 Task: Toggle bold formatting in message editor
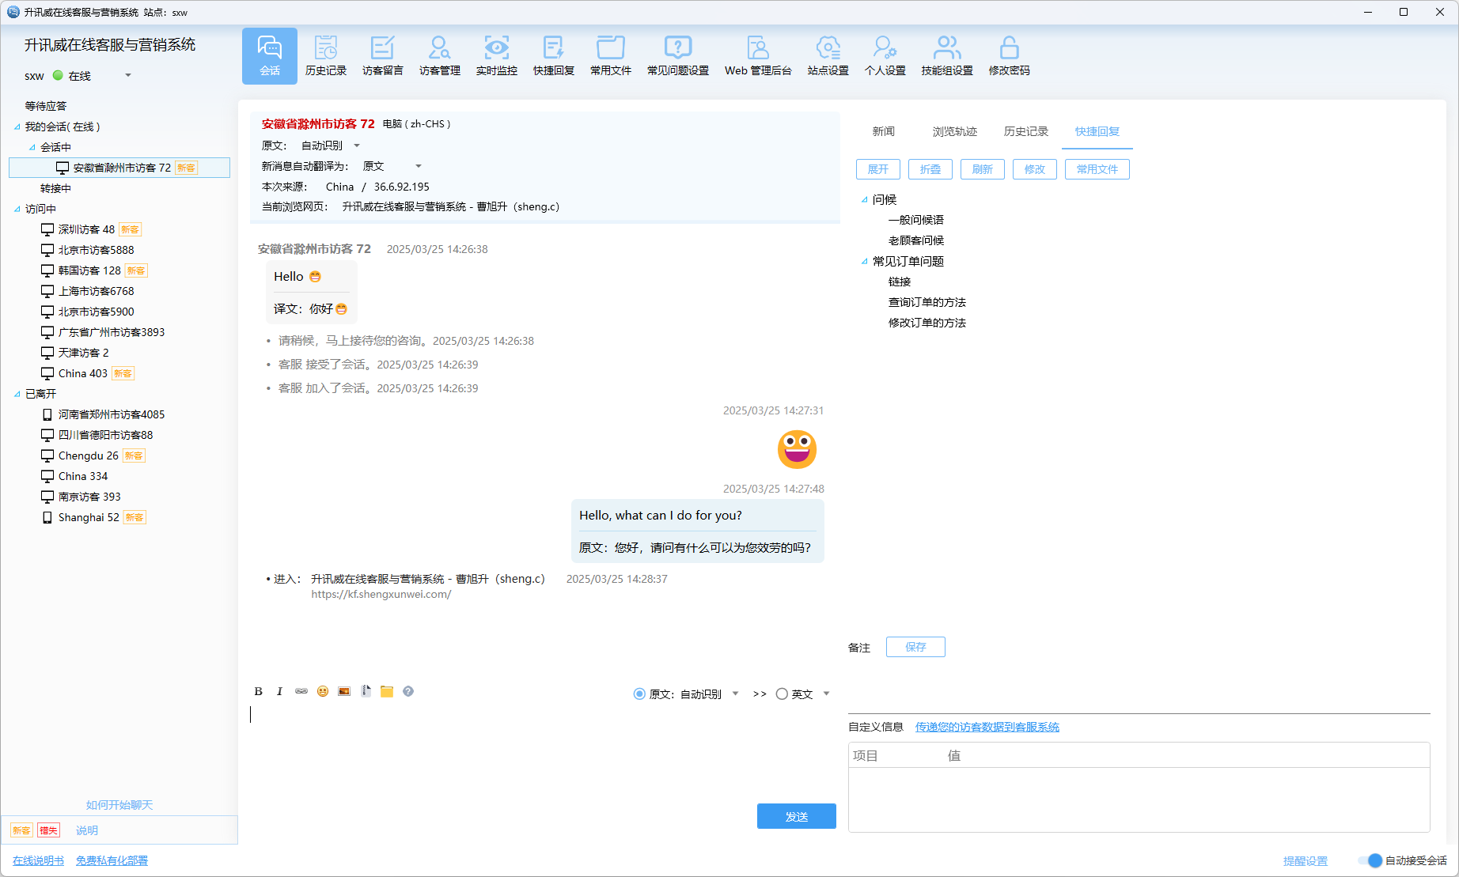pos(258,691)
